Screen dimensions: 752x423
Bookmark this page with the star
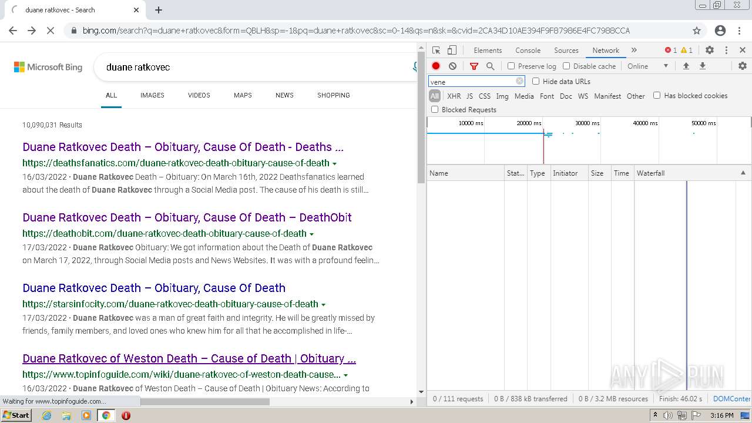pos(697,31)
